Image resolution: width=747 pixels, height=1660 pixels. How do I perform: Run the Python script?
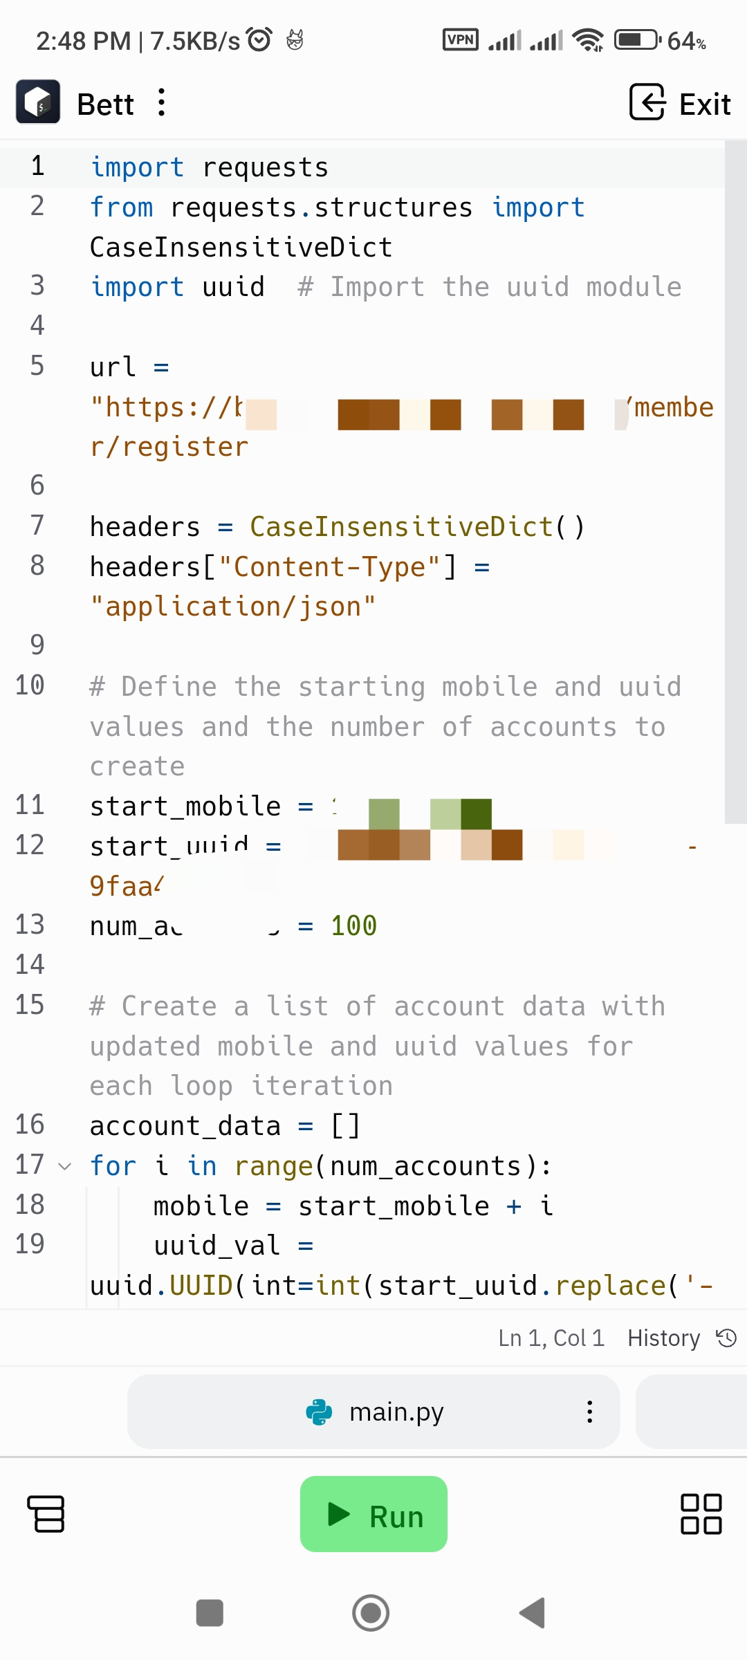pos(373,1515)
